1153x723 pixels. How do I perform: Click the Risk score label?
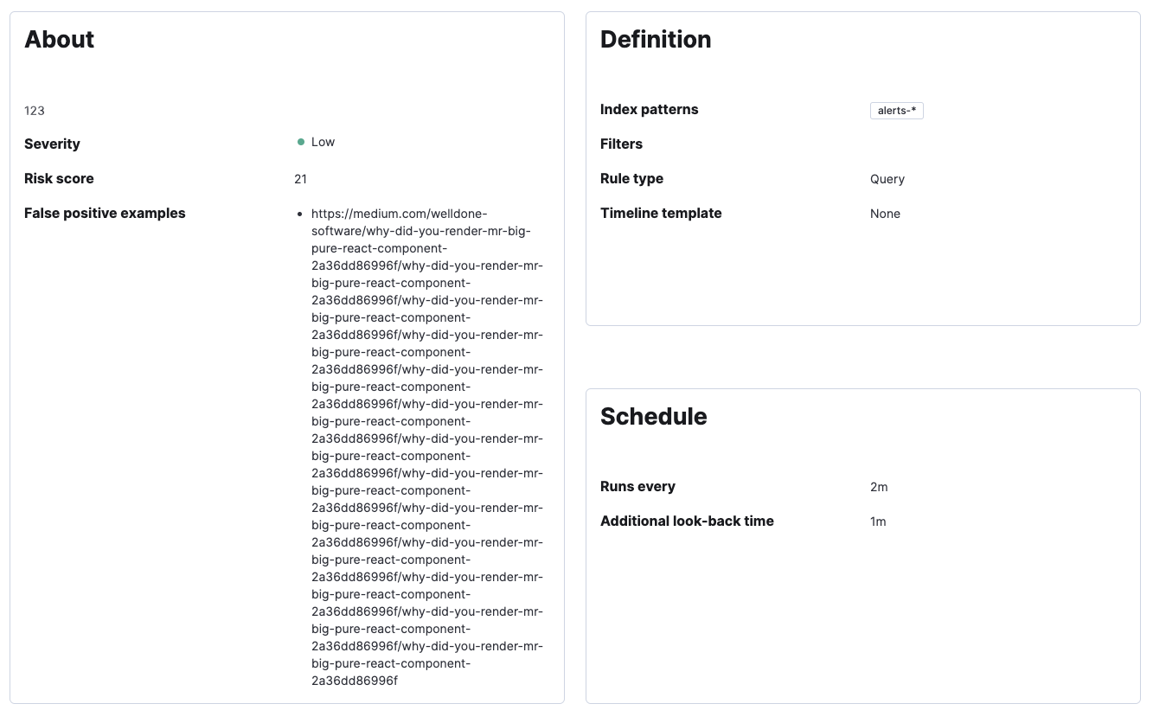[59, 178]
